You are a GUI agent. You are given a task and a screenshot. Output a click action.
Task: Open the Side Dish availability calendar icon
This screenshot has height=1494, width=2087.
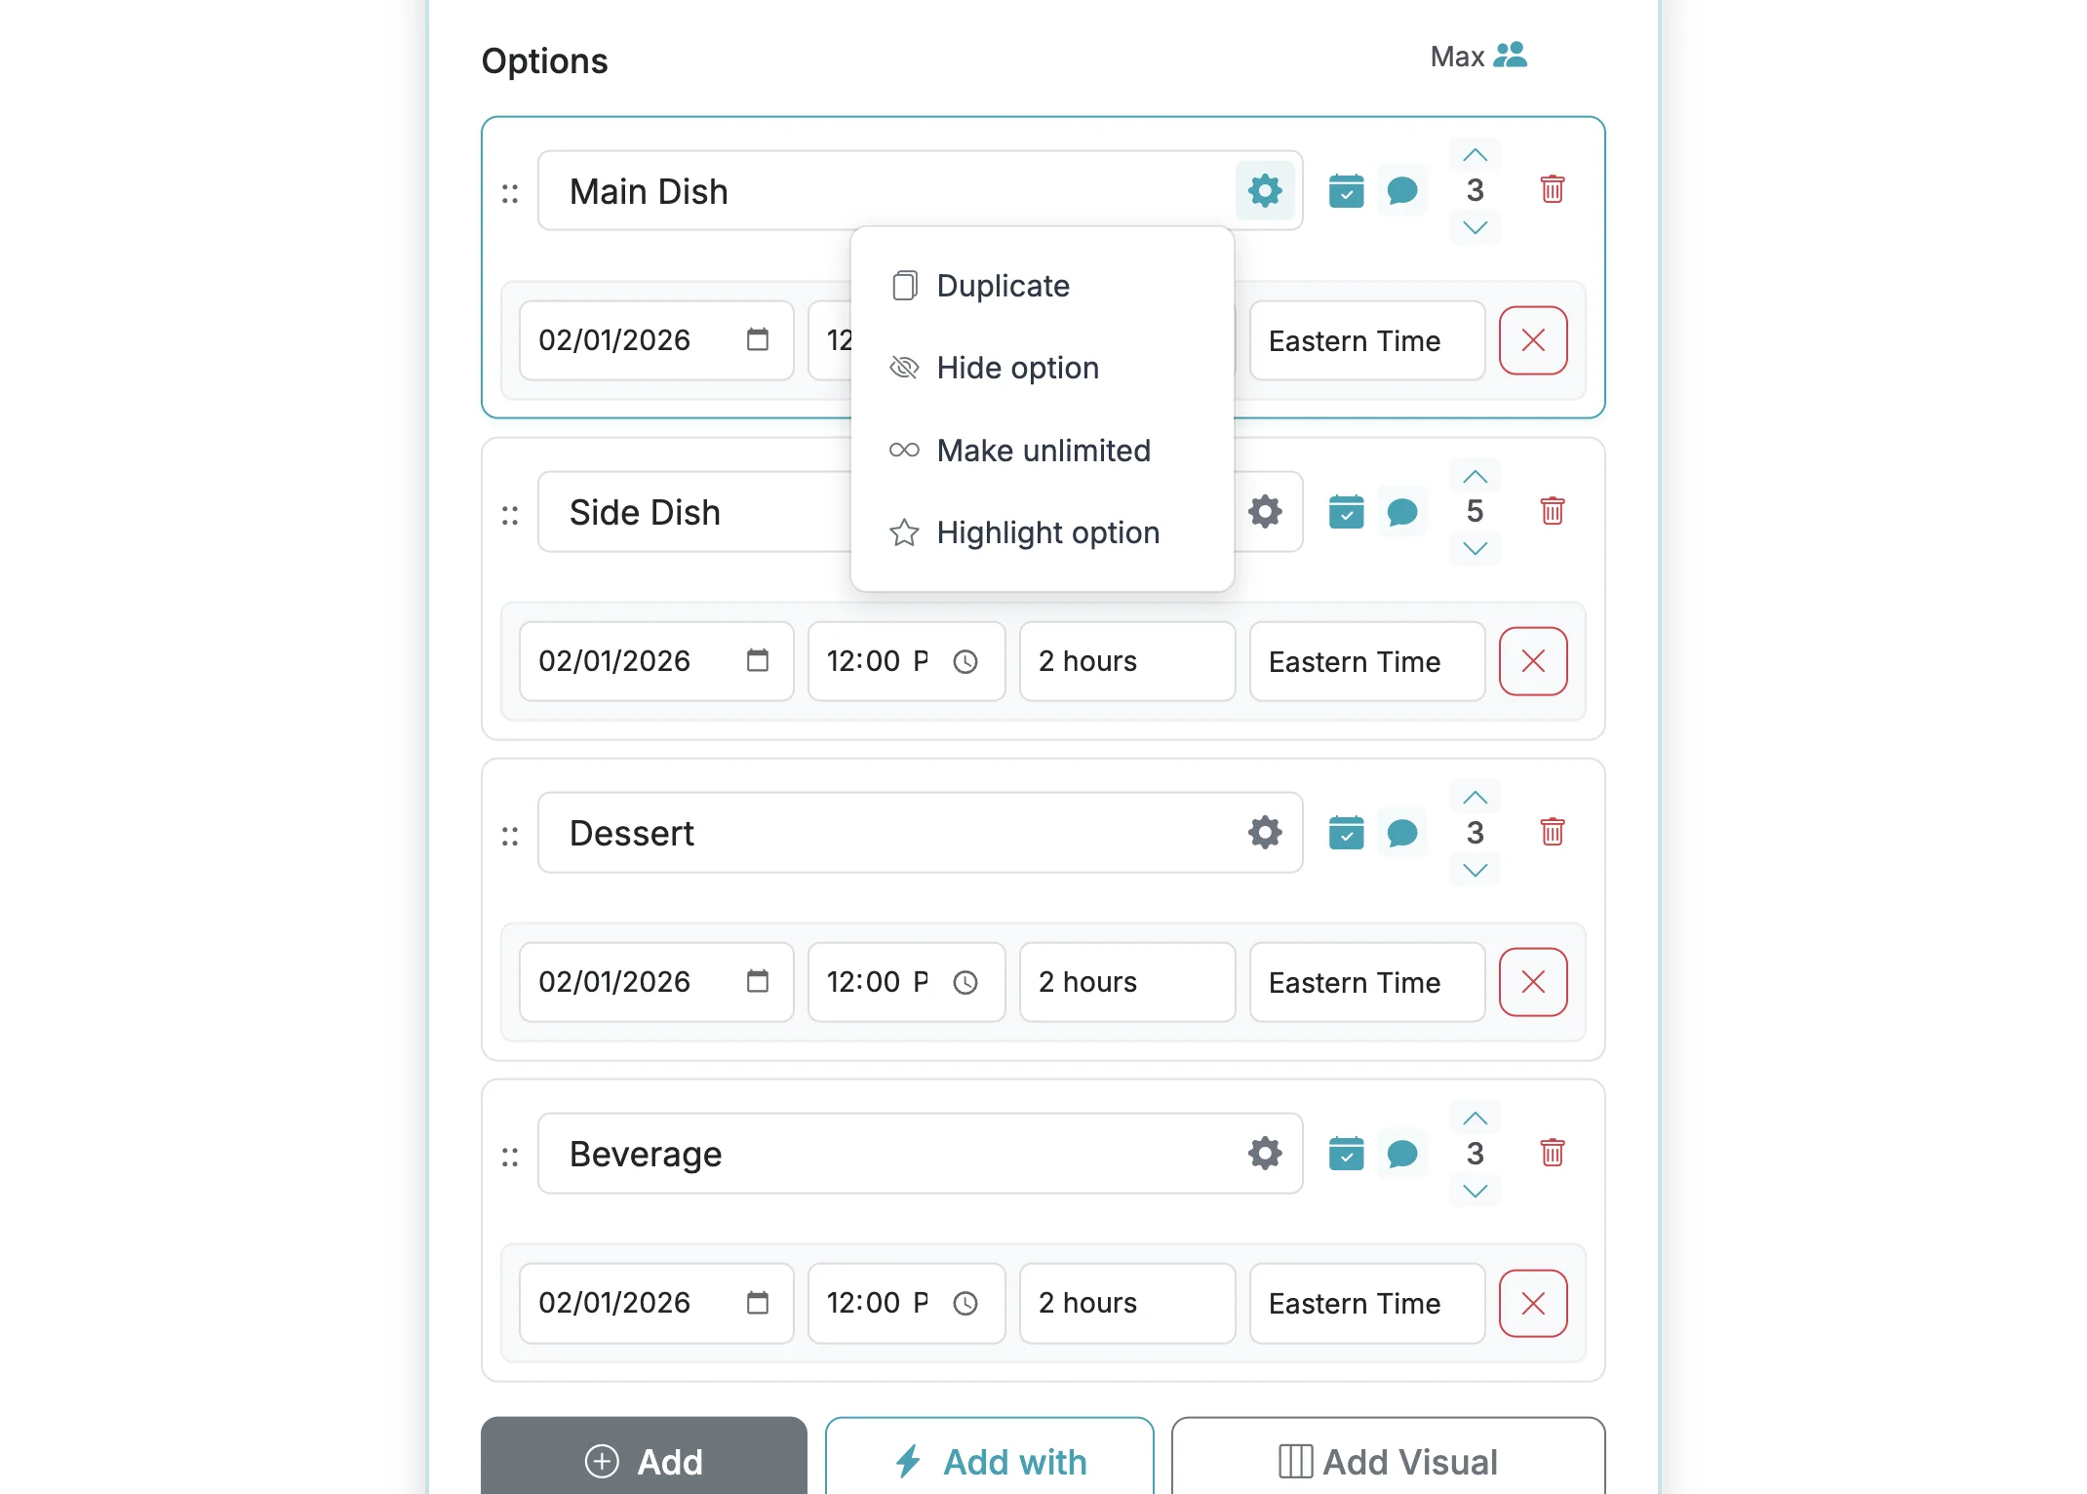tap(1346, 511)
